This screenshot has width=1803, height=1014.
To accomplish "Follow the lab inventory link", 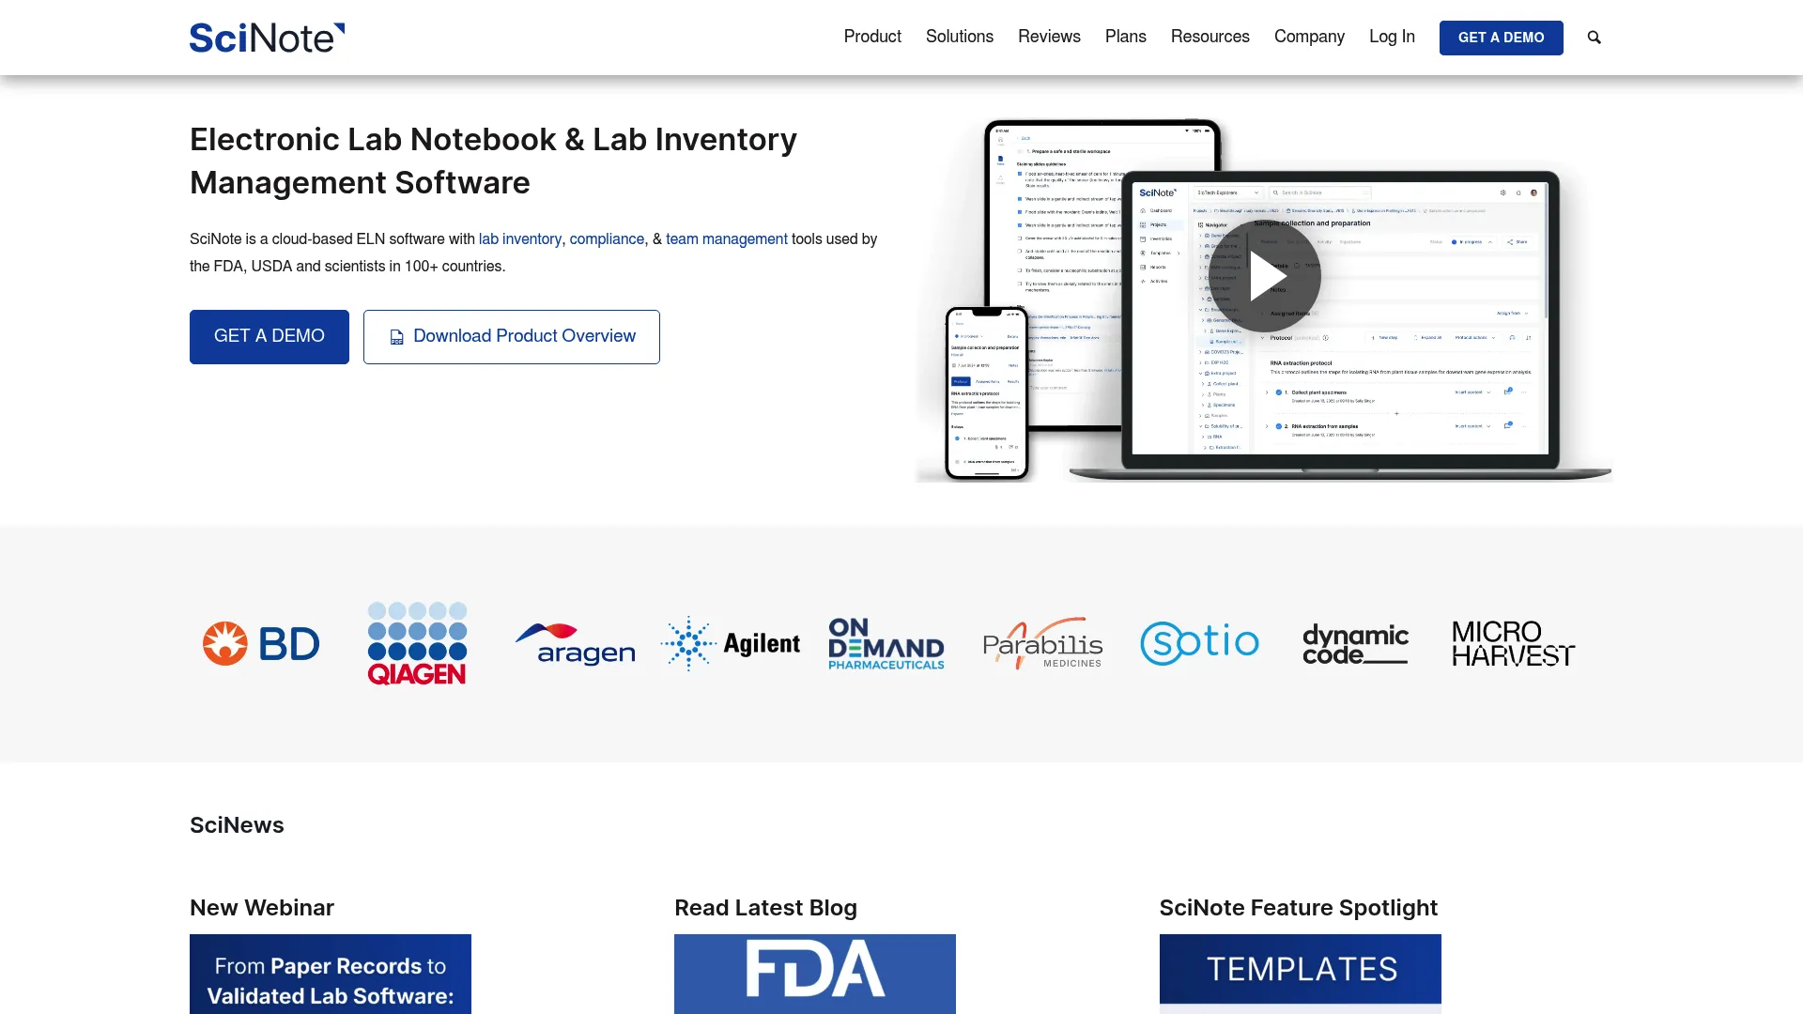I will point(520,239).
